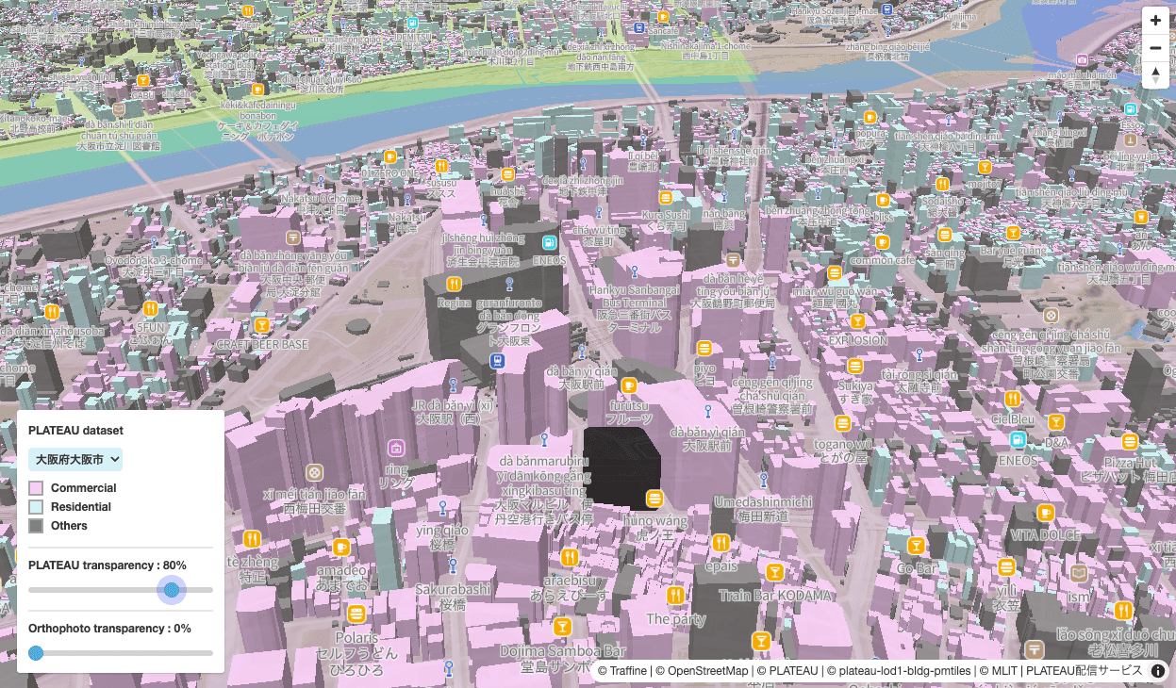Click the Umedashinmichi 梅田新道 label
The height and width of the screenshot is (688, 1176).
coord(763,509)
